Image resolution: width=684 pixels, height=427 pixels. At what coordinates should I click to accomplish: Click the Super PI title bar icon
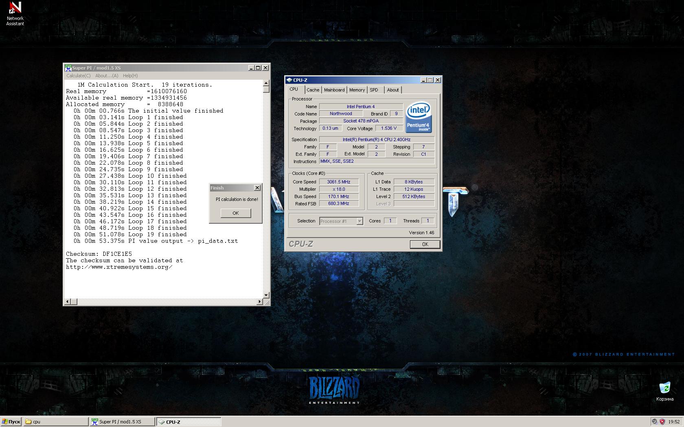coord(68,68)
